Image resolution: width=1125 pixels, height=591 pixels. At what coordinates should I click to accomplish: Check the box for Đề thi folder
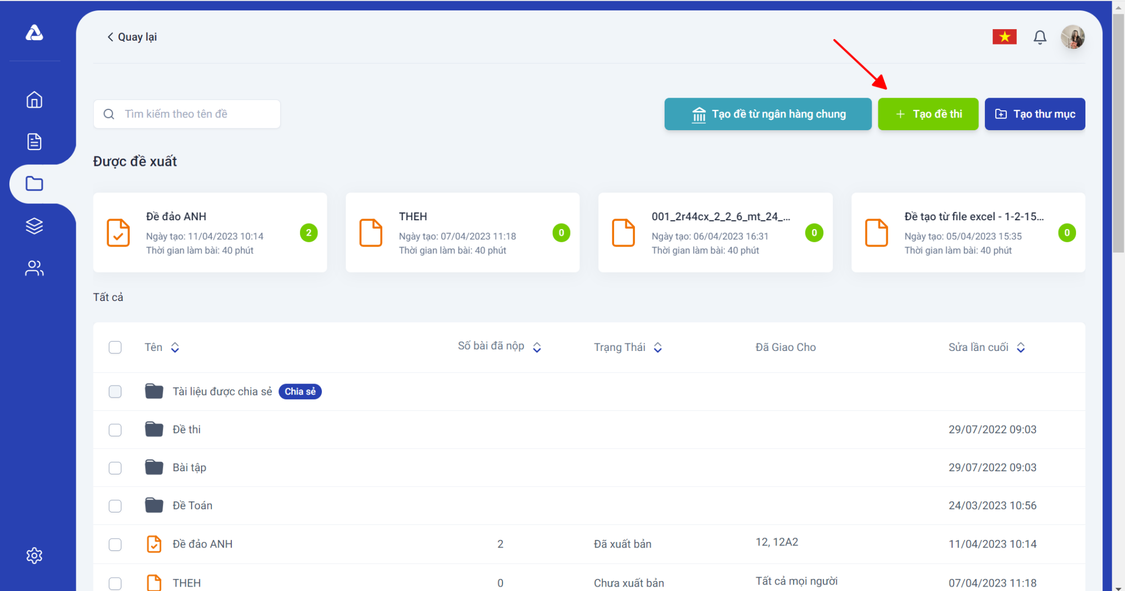point(115,430)
